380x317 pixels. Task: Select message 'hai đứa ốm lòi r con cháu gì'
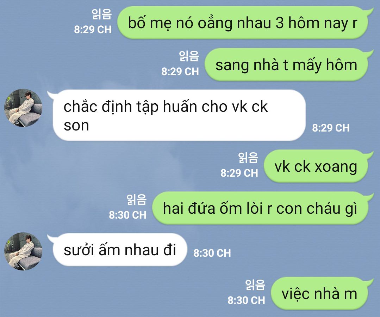[260, 208]
